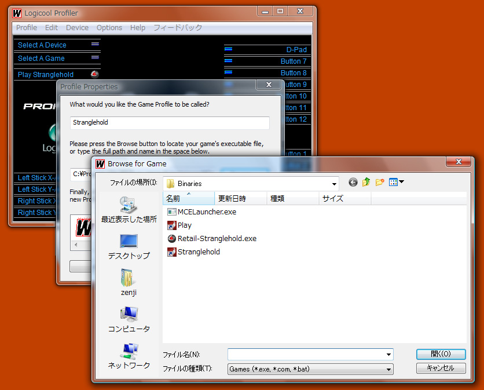Click Play Stranglehold link
This screenshot has height=390, width=484.
[46, 75]
